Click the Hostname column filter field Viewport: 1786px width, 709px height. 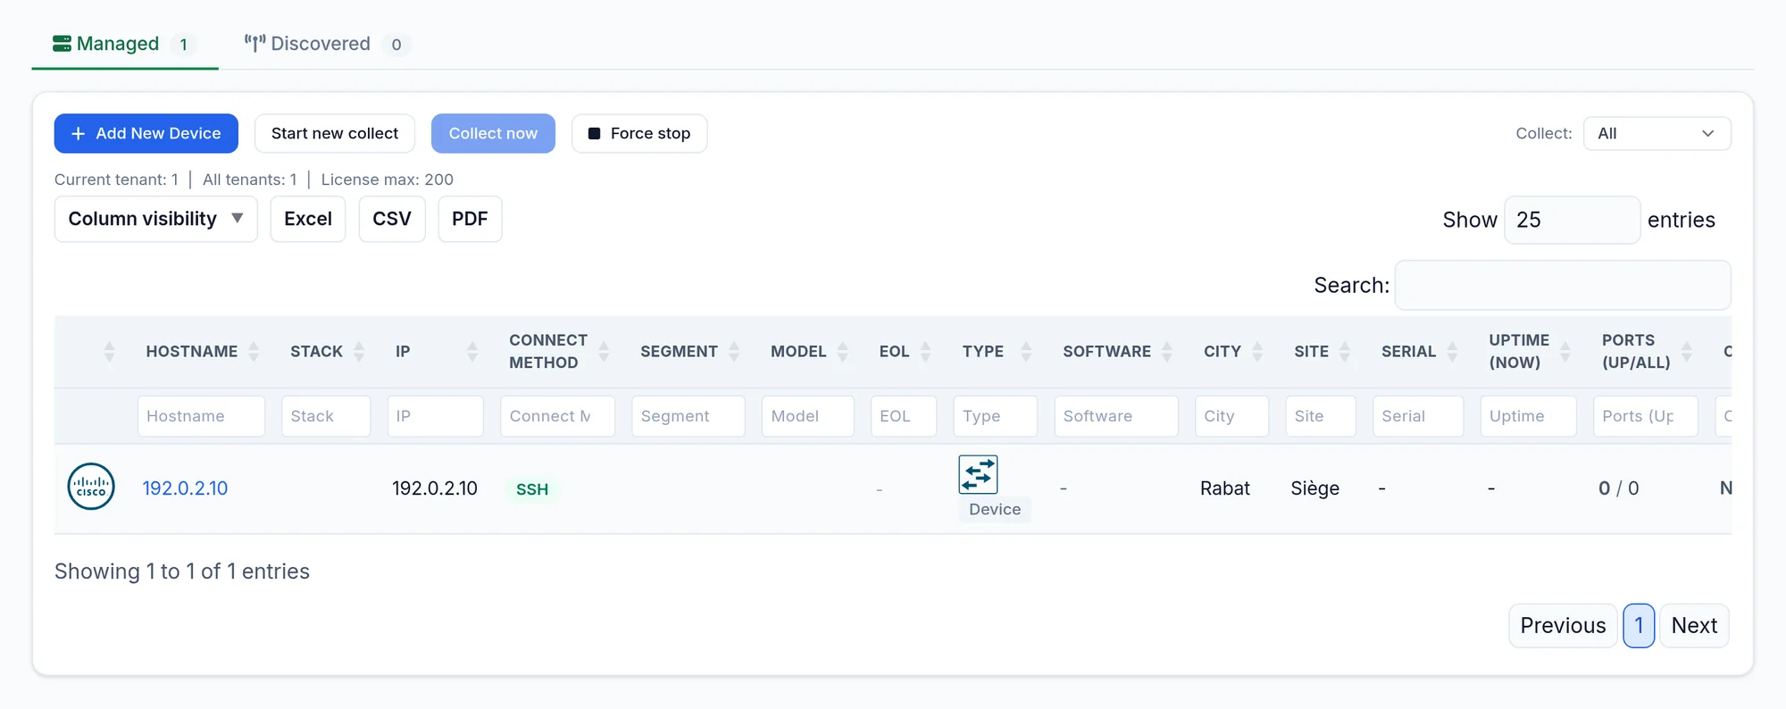point(201,416)
